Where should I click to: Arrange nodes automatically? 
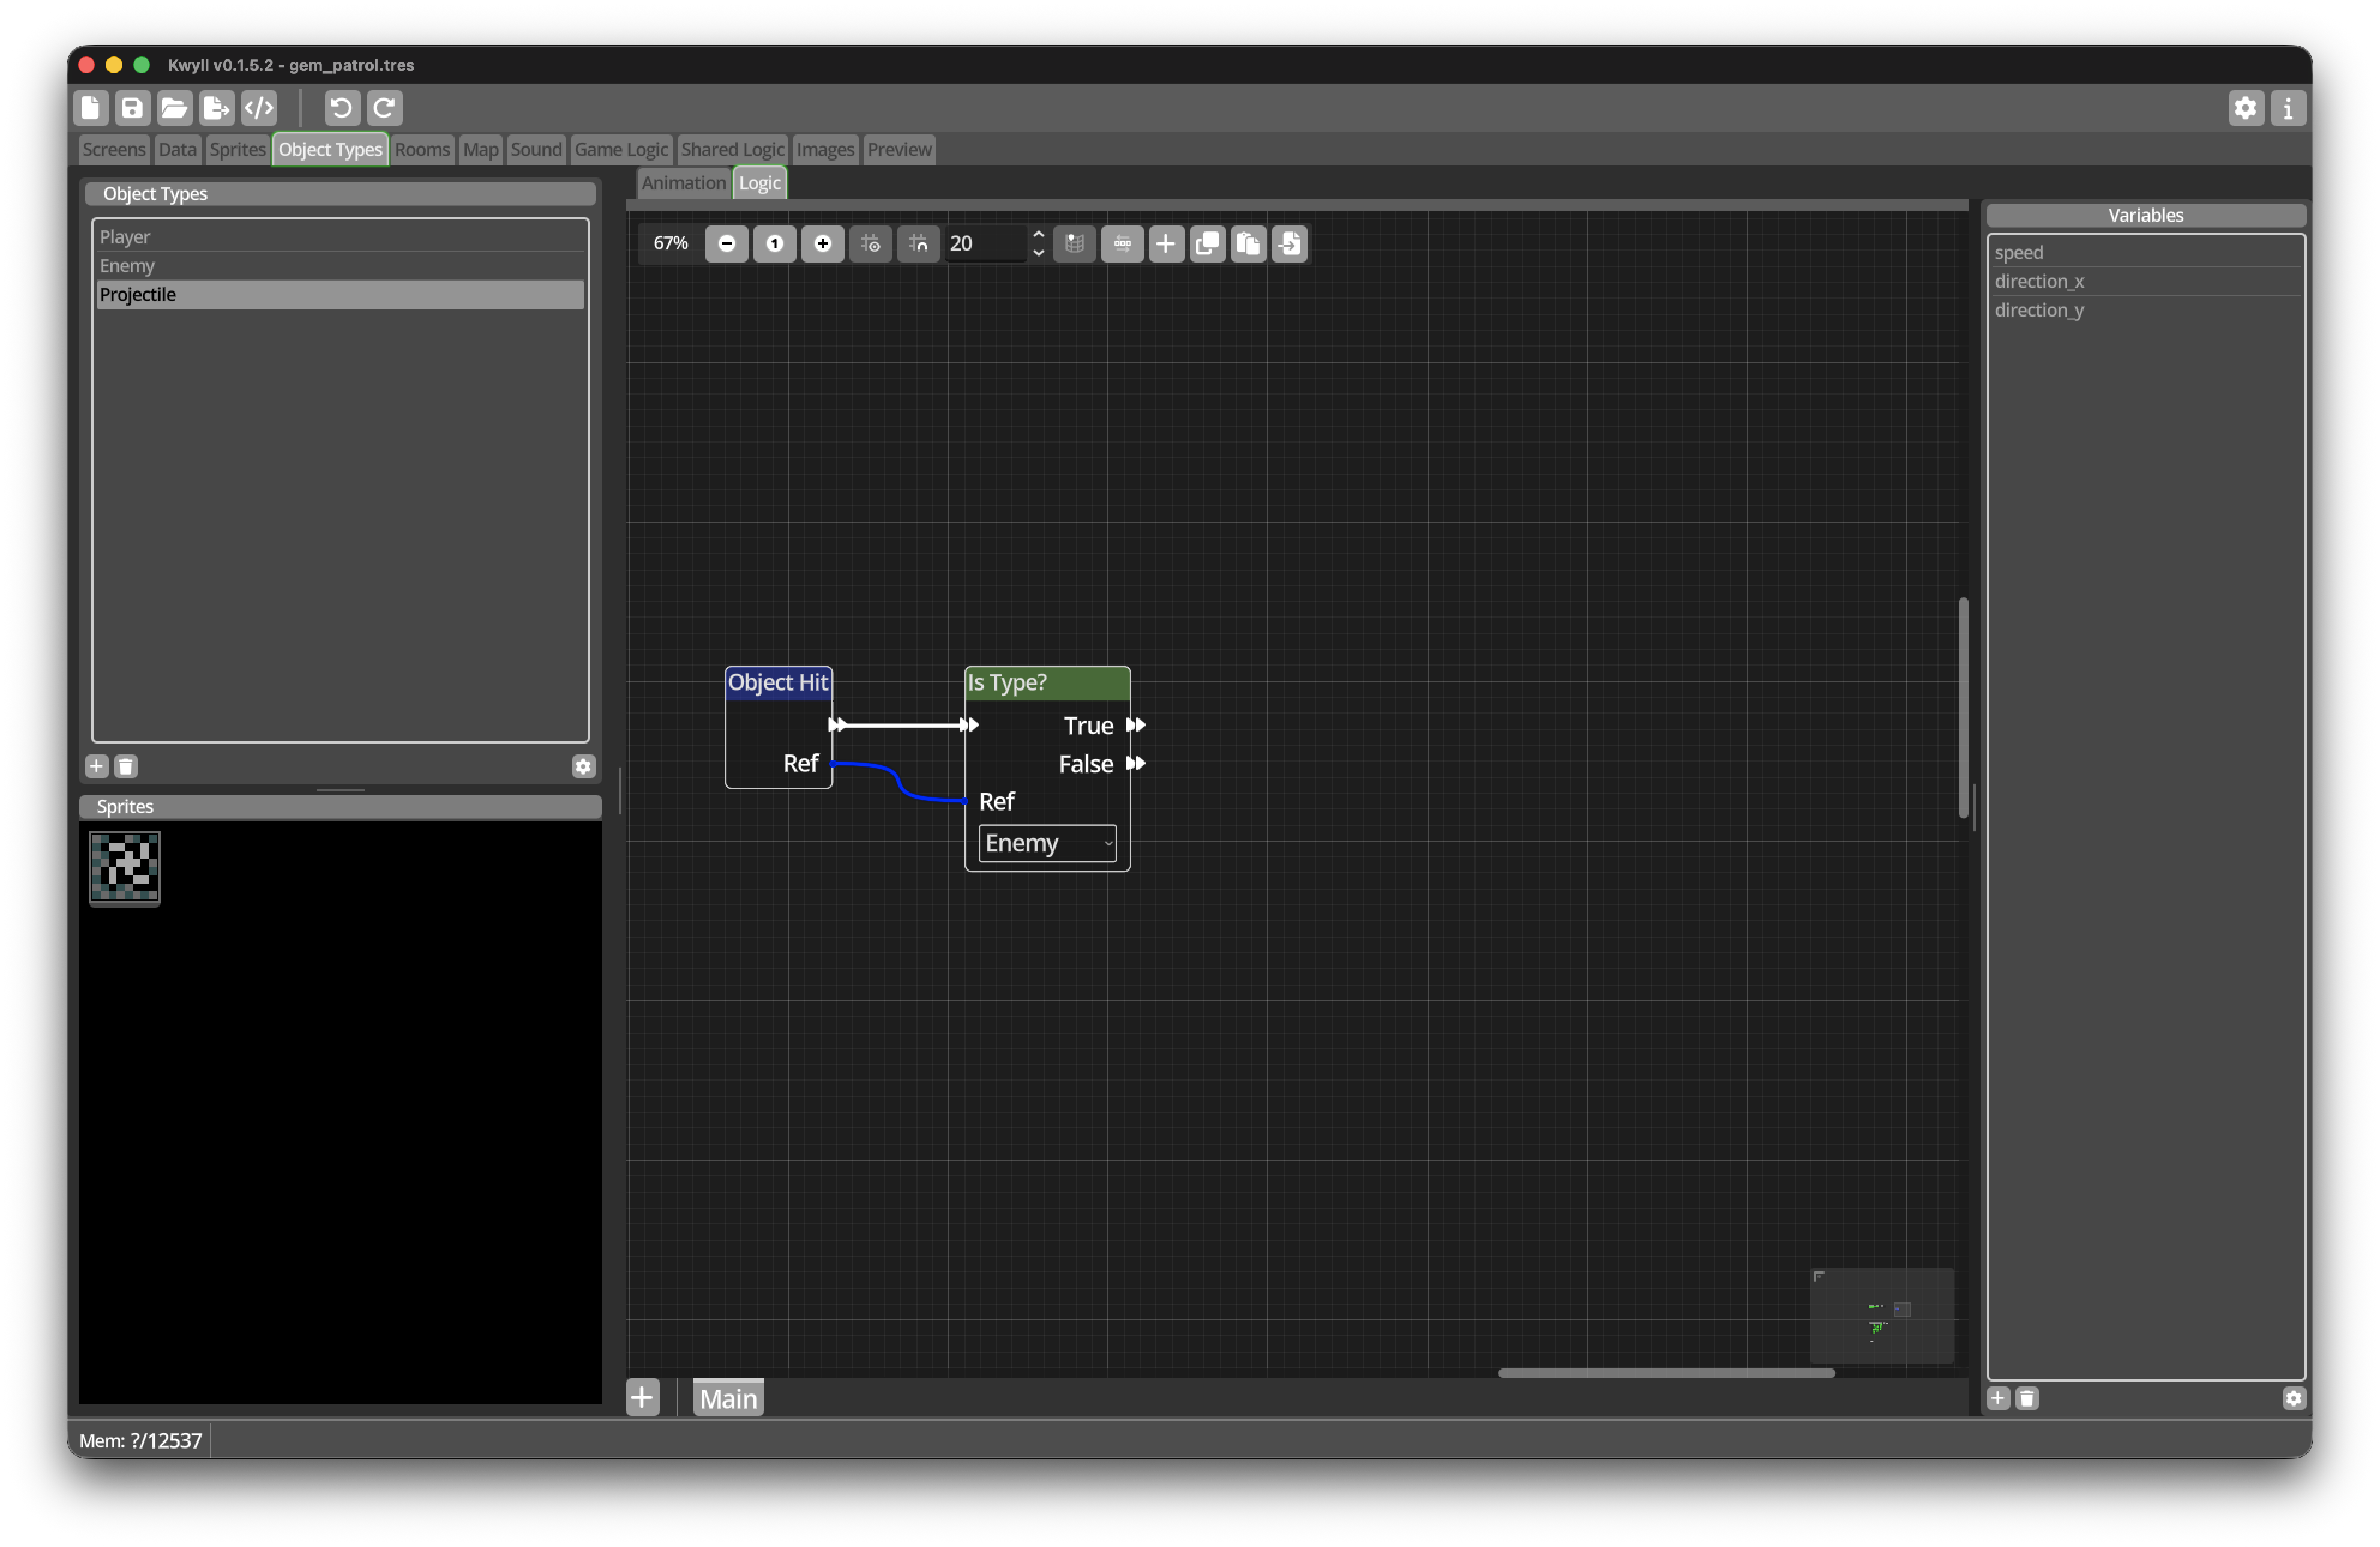(x=1123, y=244)
